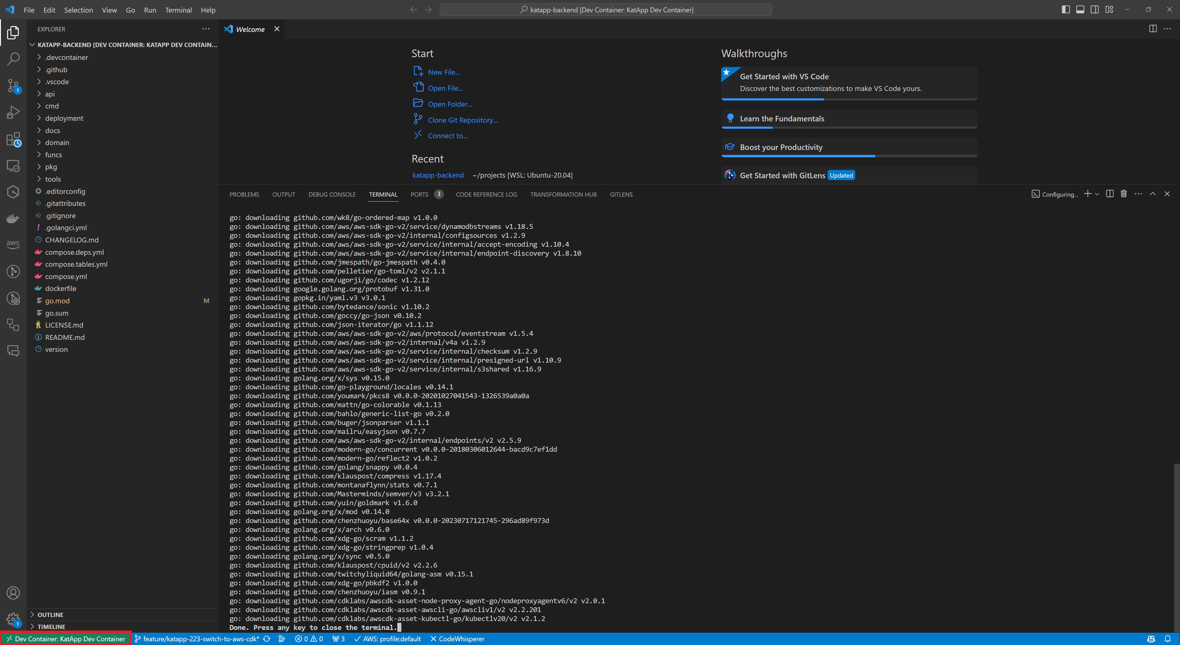
Task: Open Learn the Fundamentals walkthrough
Action: pyautogui.click(x=849, y=119)
